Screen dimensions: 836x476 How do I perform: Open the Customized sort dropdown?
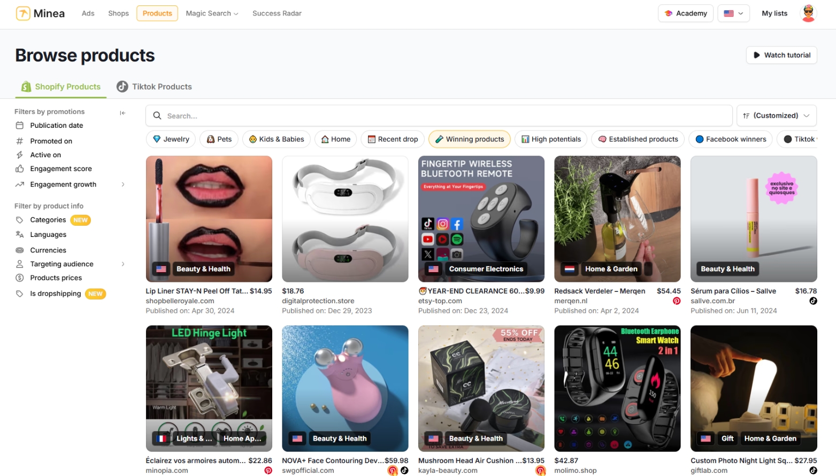[776, 116]
